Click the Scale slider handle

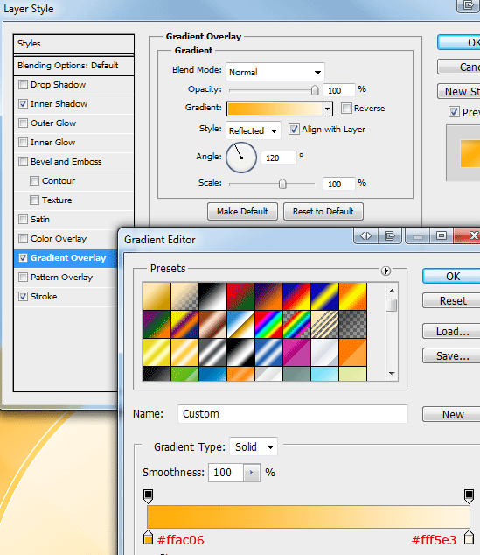tap(282, 184)
